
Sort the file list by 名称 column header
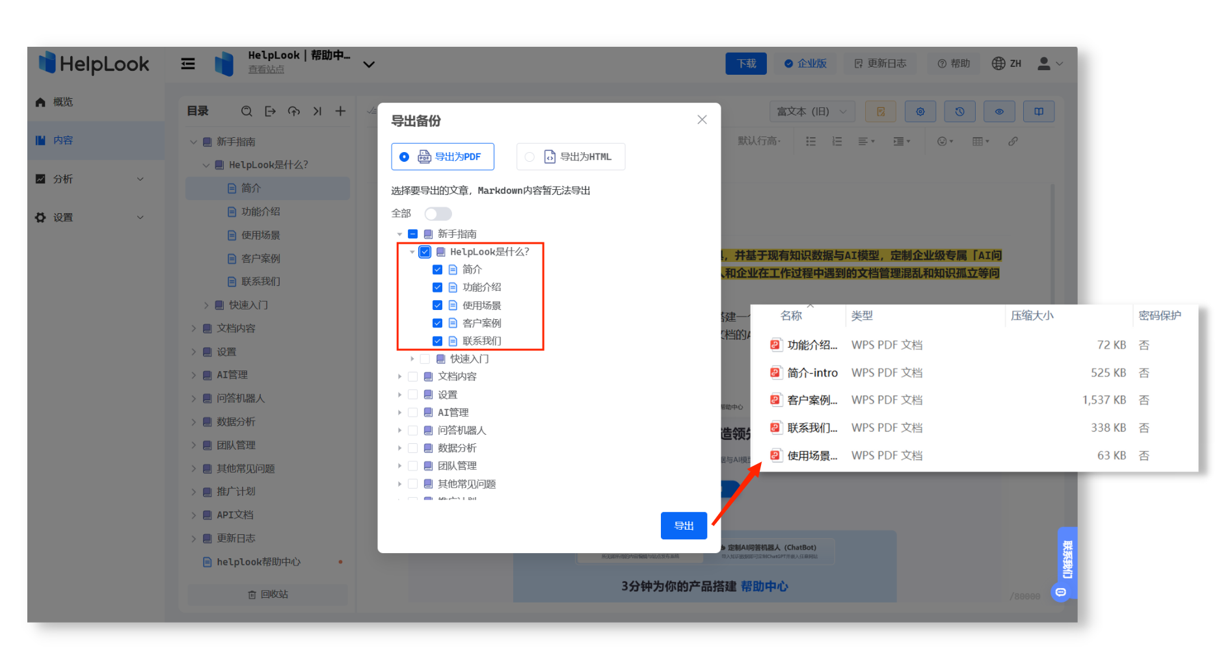point(791,316)
